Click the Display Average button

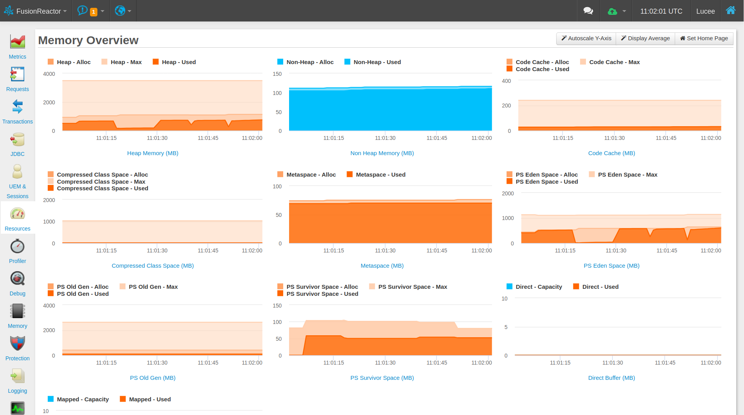(x=645, y=38)
